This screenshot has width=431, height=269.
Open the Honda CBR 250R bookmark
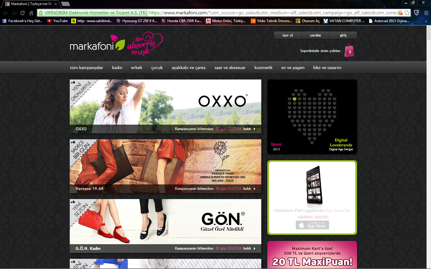click(182, 21)
